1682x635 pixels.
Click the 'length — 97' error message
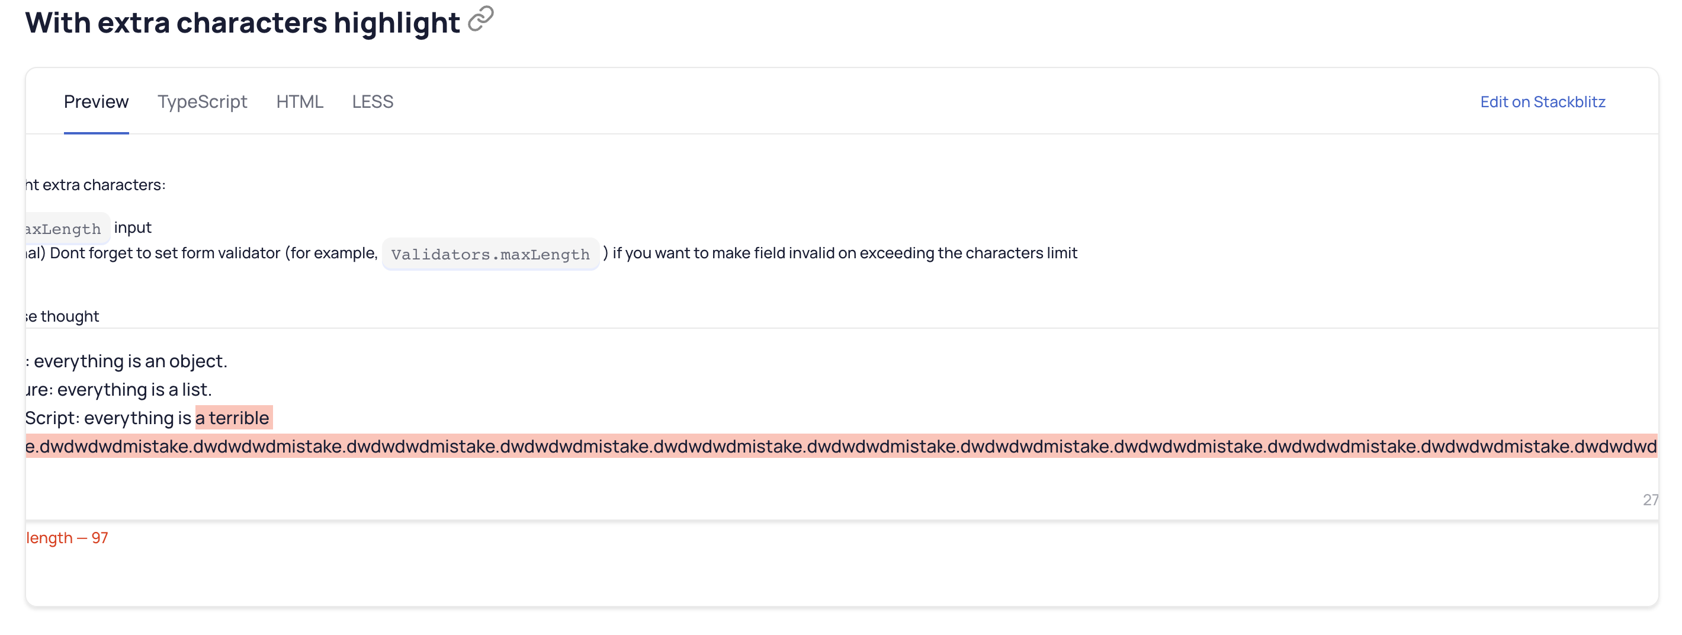pos(65,538)
